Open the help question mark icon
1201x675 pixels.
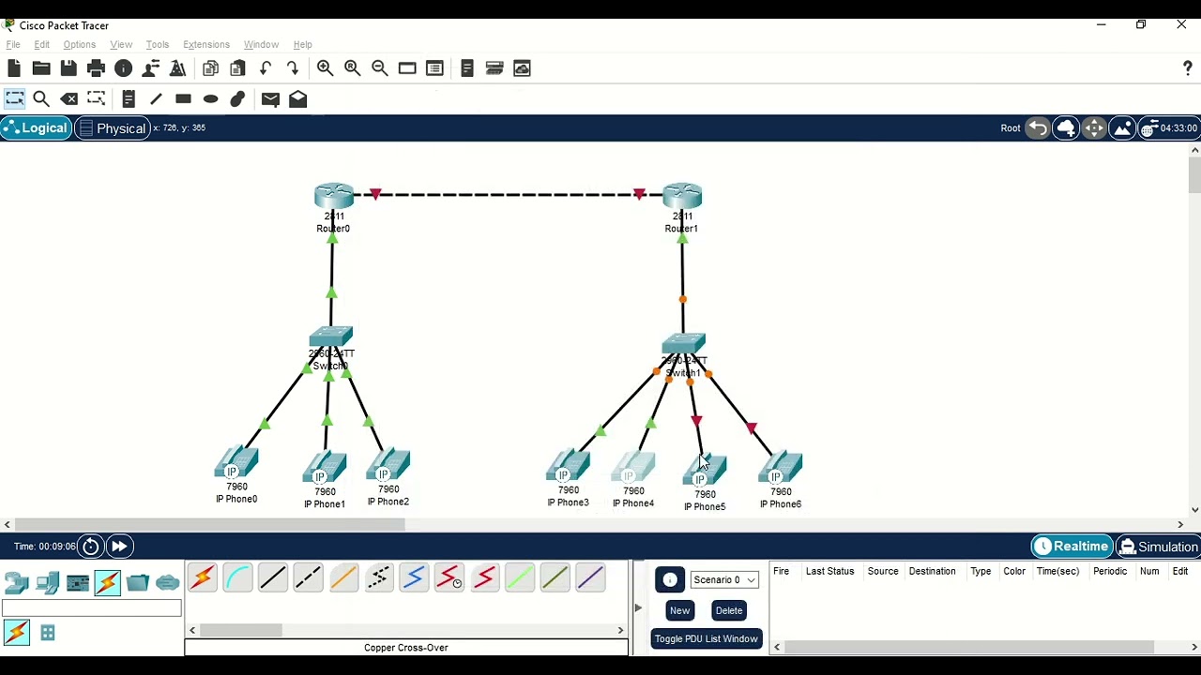point(1187,68)
